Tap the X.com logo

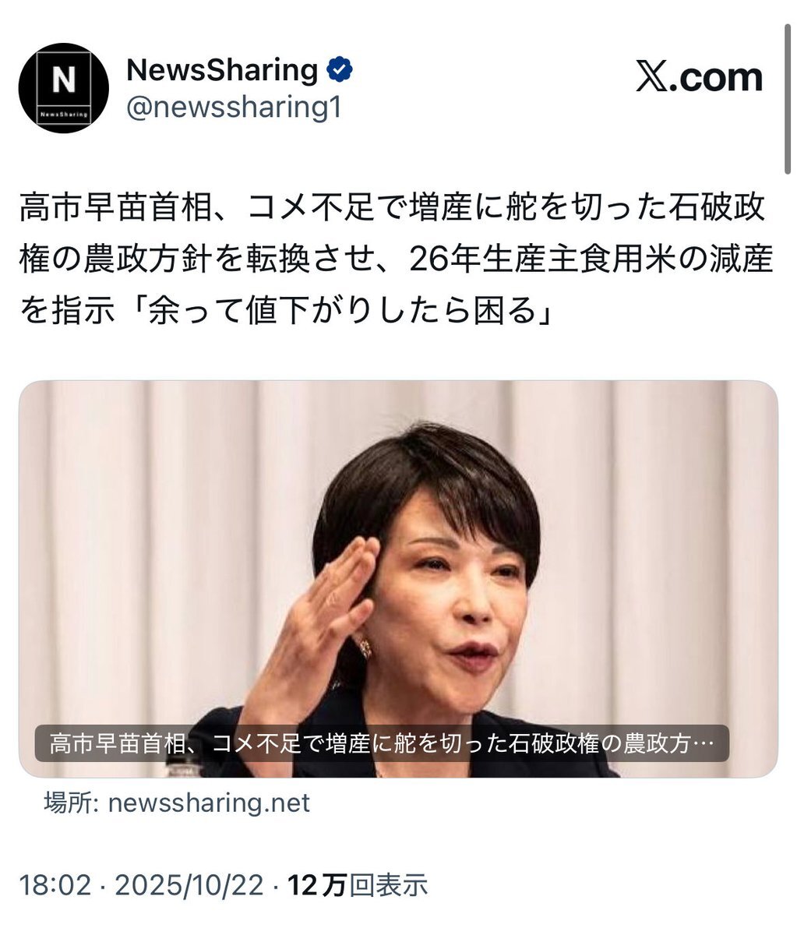click(x=699, y=78)
